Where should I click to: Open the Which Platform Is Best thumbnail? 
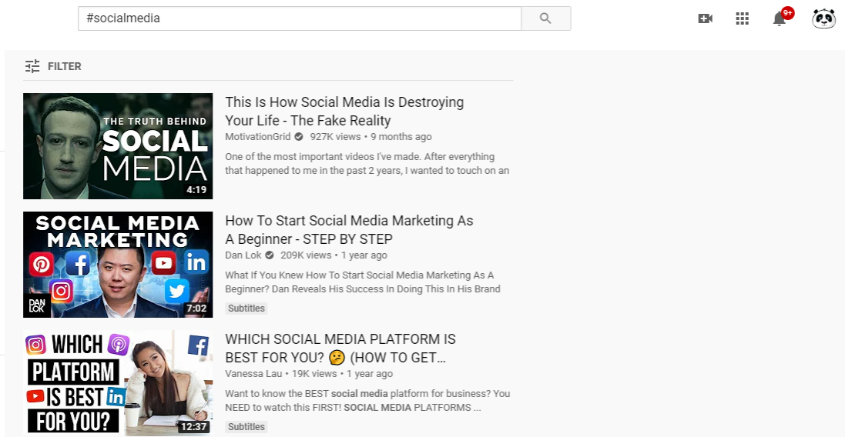click(x=118, y=382)
